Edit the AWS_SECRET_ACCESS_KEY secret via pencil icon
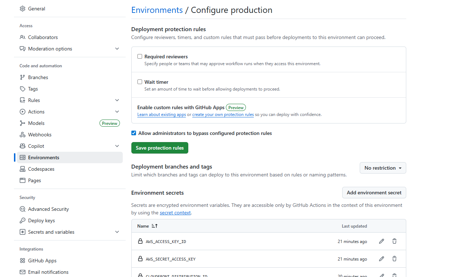 pyautogui.click(x=382, y=259)
